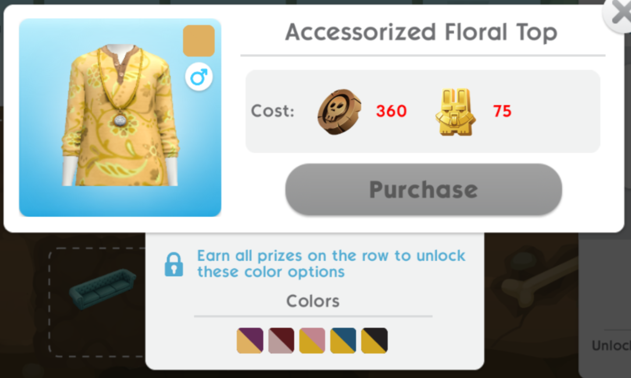Close the Accessorized Floral Top dialog
This screenshot has height=378, width=631.
point(619,13)
